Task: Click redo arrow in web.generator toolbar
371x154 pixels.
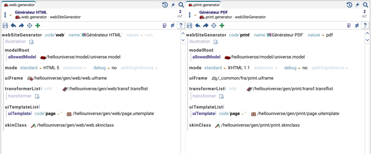Action: 21,26
